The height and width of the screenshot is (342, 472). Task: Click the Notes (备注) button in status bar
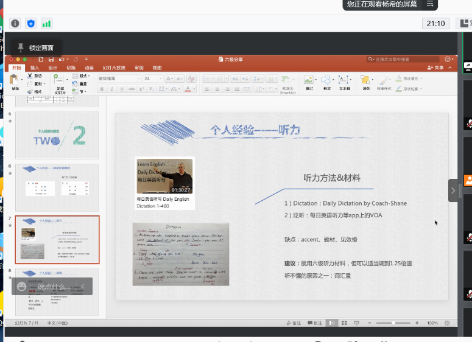point(295,323)
